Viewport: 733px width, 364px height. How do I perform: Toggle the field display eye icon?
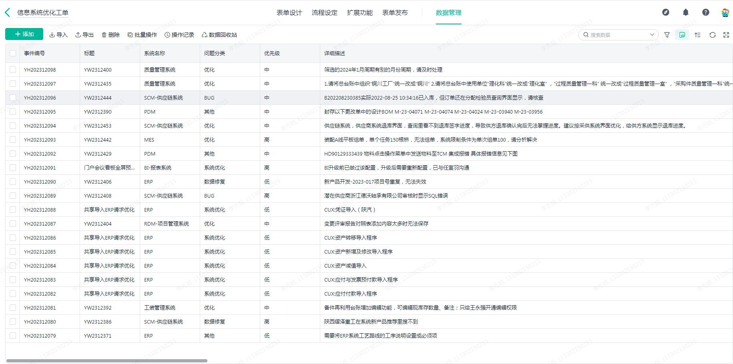682,35
